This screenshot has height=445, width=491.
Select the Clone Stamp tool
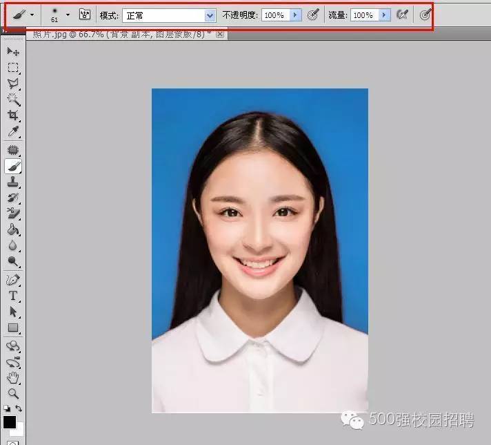click(x=13, y=182)
